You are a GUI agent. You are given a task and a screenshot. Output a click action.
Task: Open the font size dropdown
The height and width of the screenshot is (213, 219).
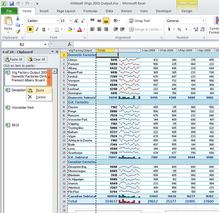70,21
